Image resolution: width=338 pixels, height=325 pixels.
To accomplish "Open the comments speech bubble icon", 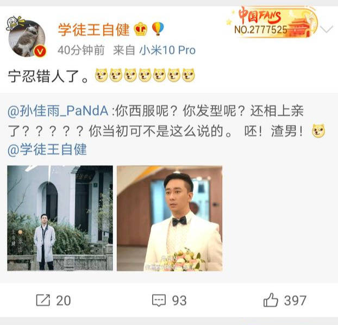I will coord(159,300).
